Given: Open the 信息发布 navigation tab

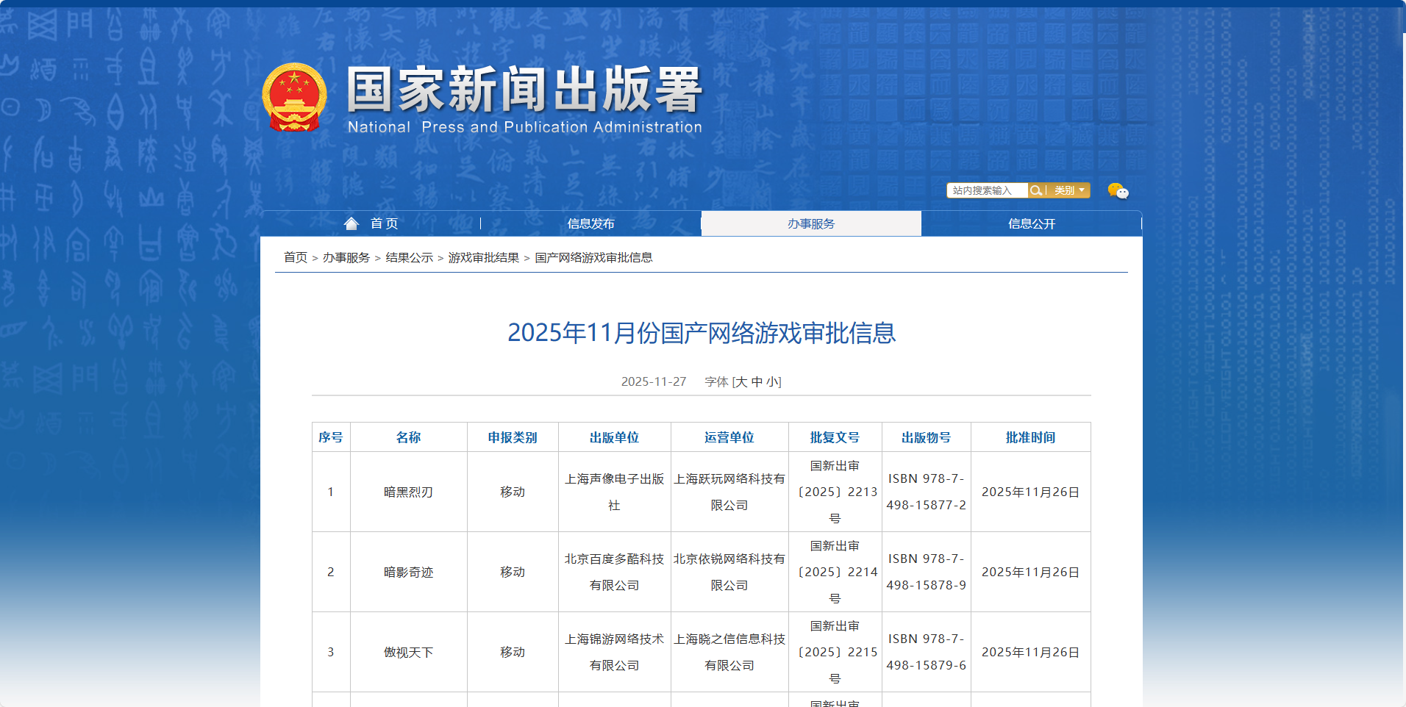Looking at the screenshot, I should [590, 223].
